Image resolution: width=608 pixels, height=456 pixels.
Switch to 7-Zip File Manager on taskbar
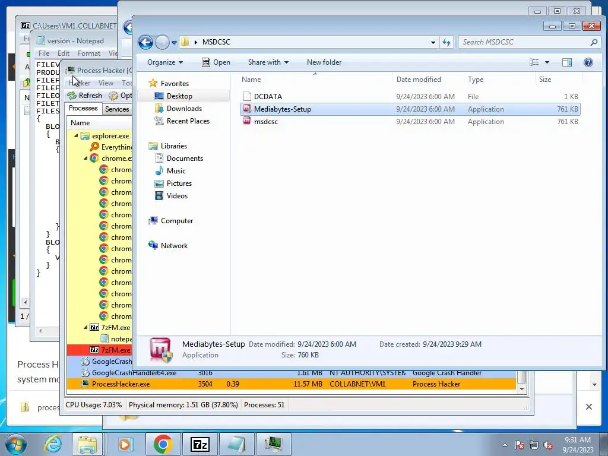(199, 444)
